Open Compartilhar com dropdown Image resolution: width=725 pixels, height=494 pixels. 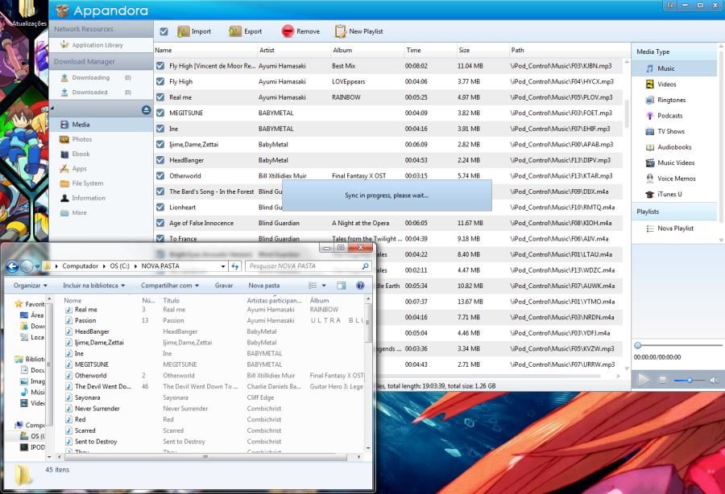(x=170, y=286)
